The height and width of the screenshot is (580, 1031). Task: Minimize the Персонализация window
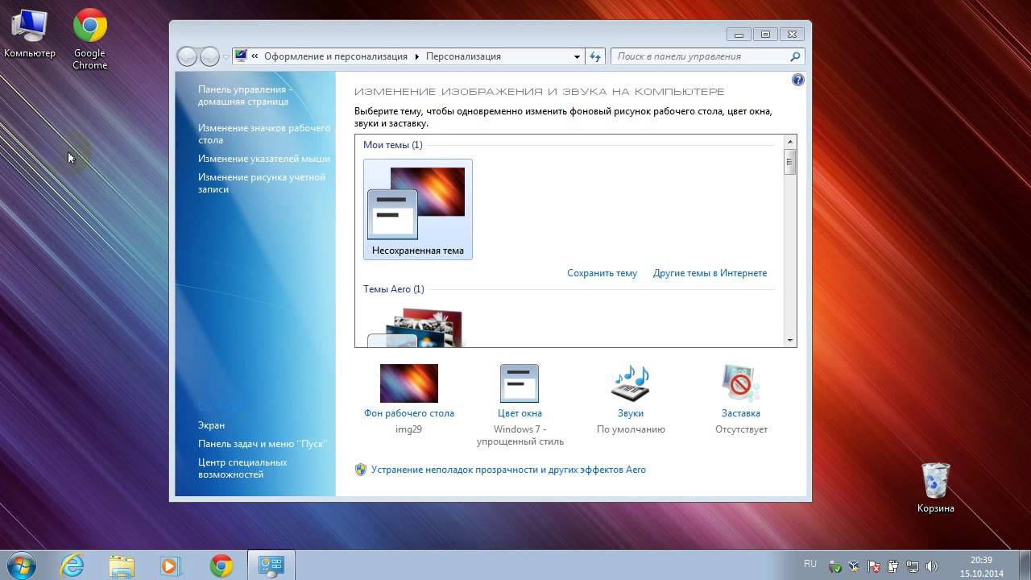click(739, 34)
